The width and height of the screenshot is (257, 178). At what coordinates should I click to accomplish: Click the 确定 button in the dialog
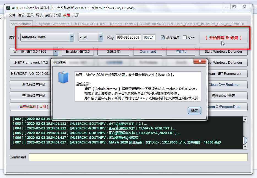(194, 110)
